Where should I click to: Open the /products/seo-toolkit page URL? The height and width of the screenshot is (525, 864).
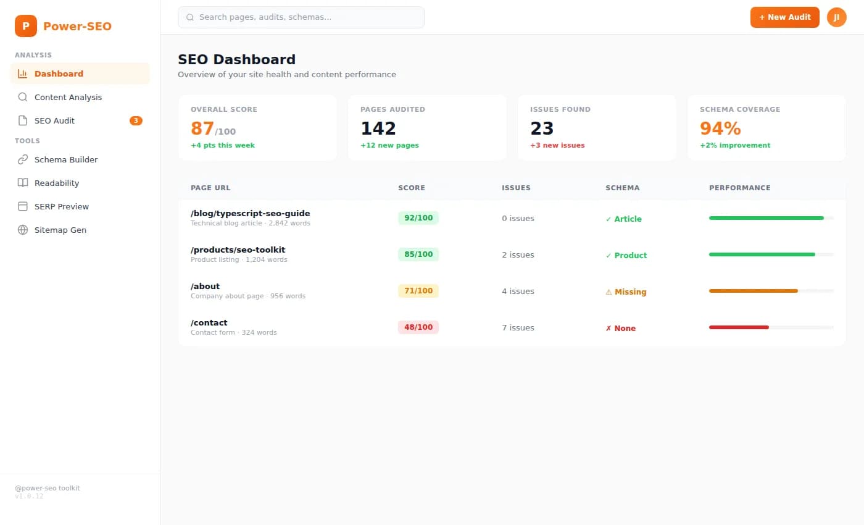point(238,250)
